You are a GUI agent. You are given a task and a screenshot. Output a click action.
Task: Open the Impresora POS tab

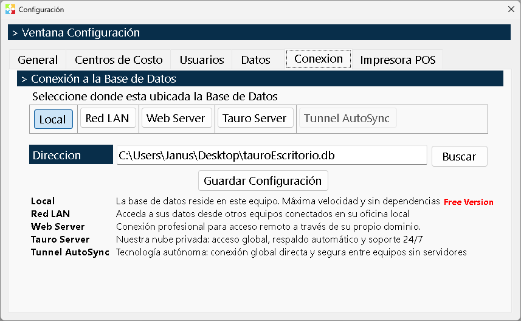pyautogui.click(x=398, y=60)
